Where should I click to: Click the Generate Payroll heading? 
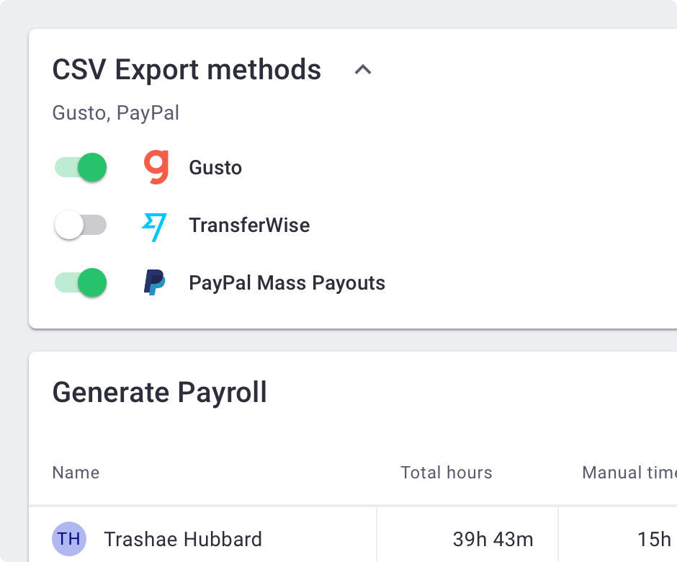coord(160,393)
